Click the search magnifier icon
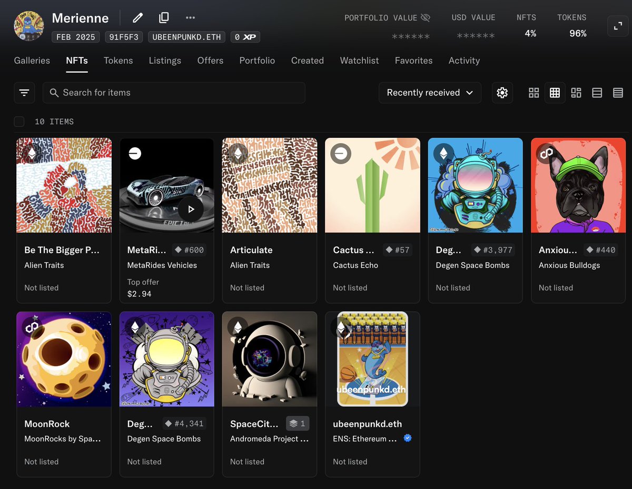 coord(54,93)
